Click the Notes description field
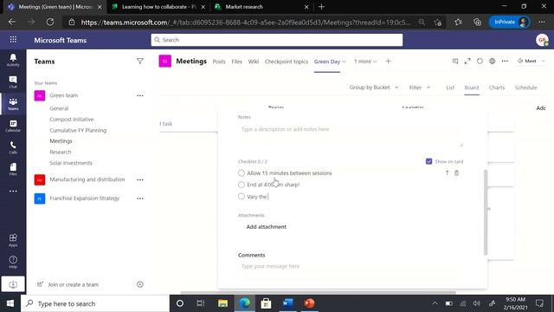 coord(350,135)
